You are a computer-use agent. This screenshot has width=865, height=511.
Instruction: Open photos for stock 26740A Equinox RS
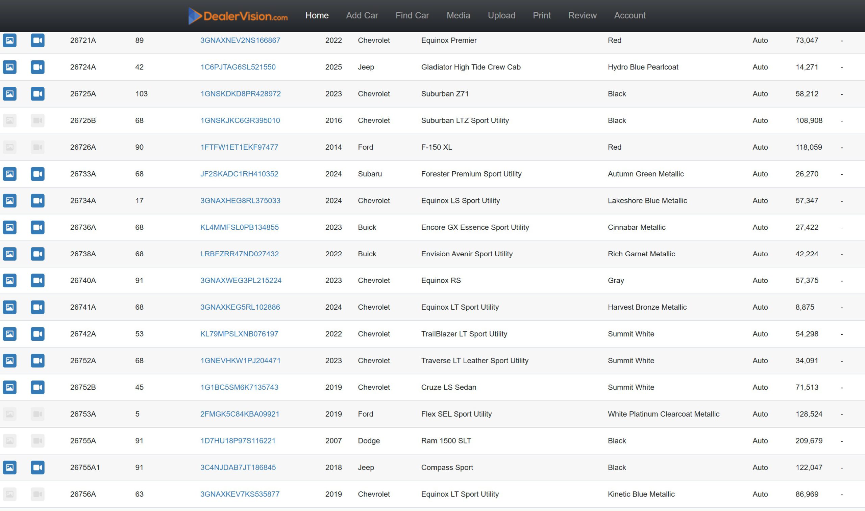10,280
